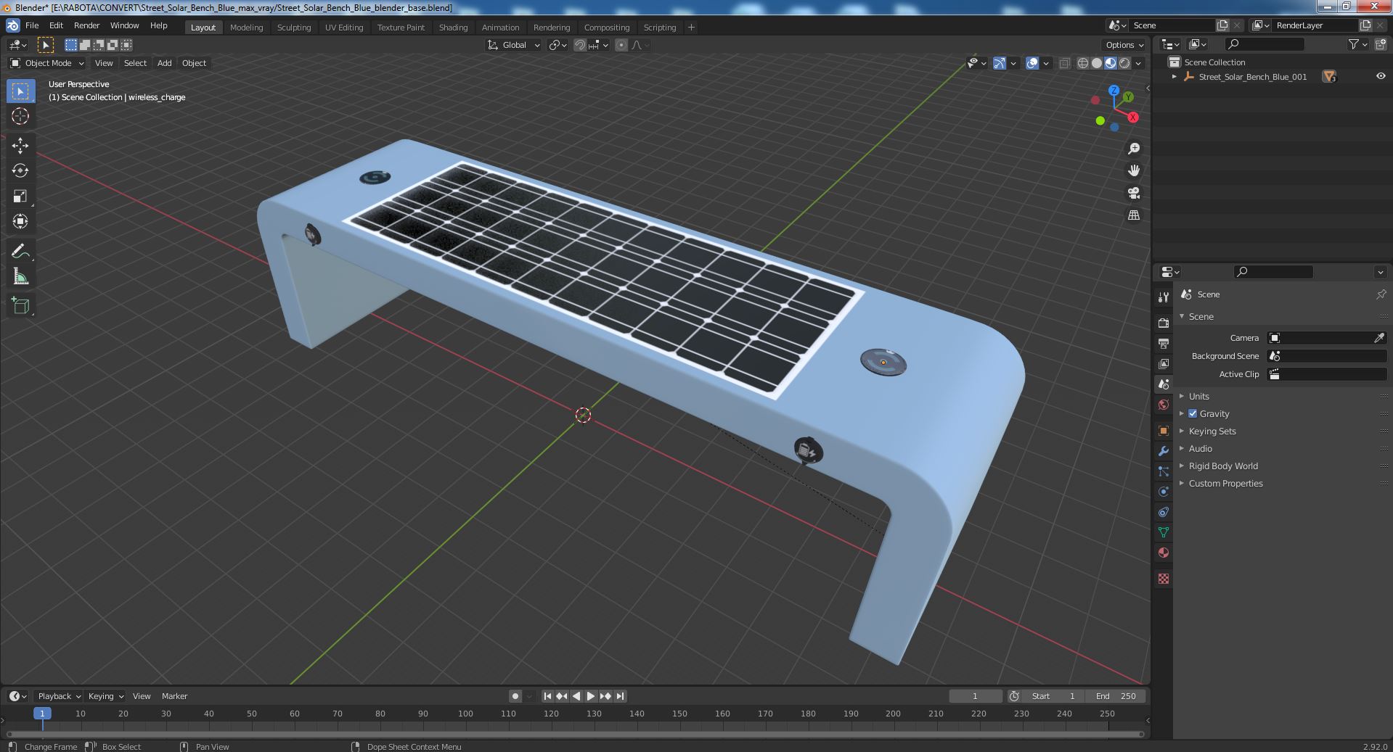Select the Move tool in toolbar

20,146
